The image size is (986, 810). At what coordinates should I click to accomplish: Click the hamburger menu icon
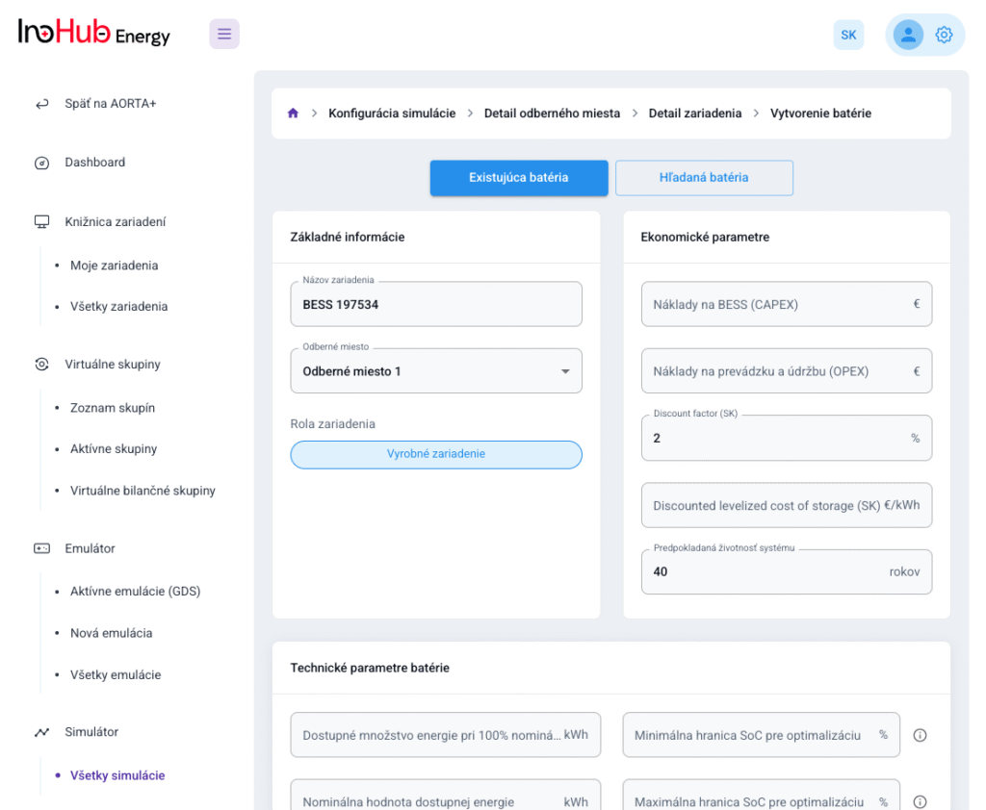224,35
